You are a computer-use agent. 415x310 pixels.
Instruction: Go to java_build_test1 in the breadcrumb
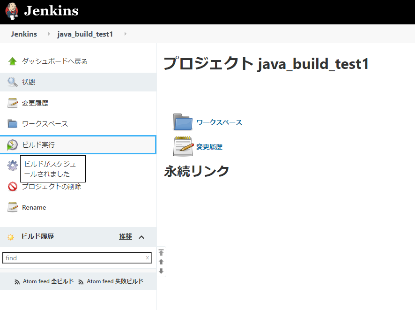85,33
